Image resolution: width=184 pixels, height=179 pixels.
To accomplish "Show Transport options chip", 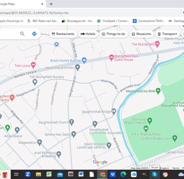I will [167, 34].
